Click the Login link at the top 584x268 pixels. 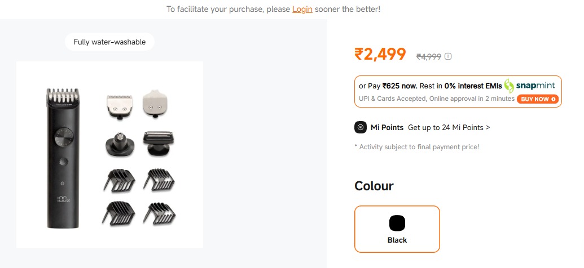pos(302,10)
